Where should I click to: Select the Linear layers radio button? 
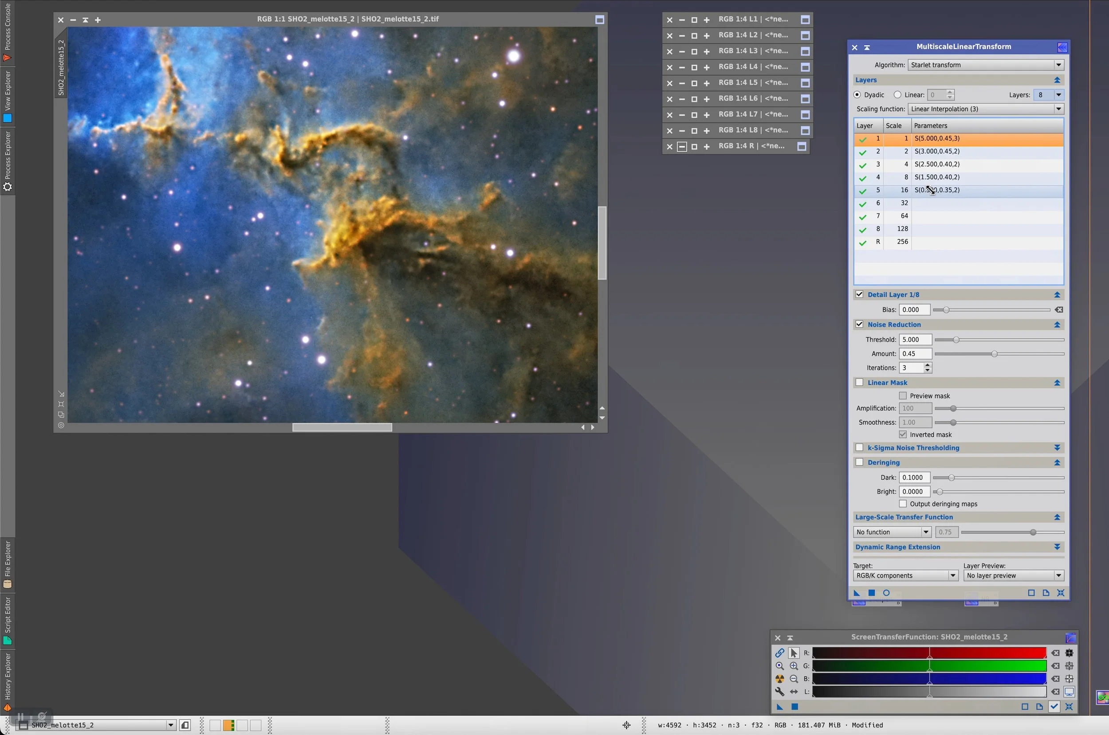(x=897, y=95)
